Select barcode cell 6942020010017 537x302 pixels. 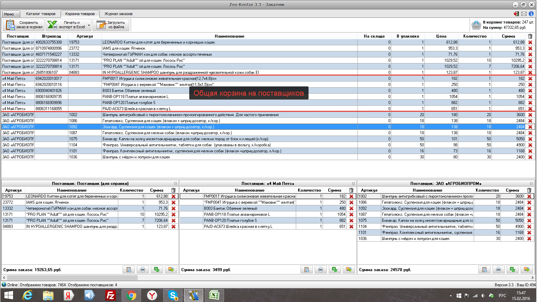pyautogui.click(x=52, y=79)
